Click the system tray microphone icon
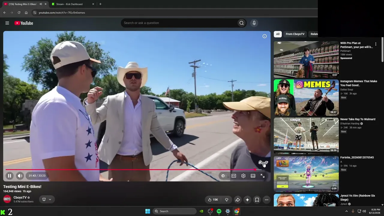 (353, 211)
